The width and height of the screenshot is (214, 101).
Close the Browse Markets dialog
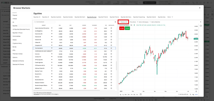click(200, 8)
